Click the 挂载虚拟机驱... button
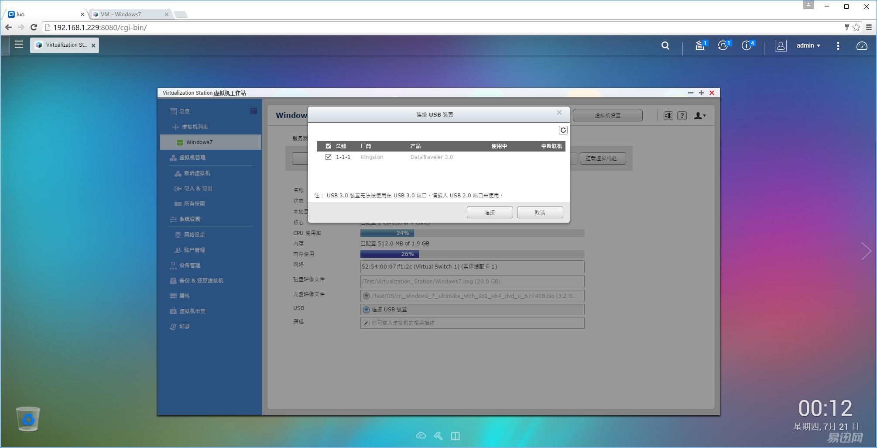 pos(603,159)
